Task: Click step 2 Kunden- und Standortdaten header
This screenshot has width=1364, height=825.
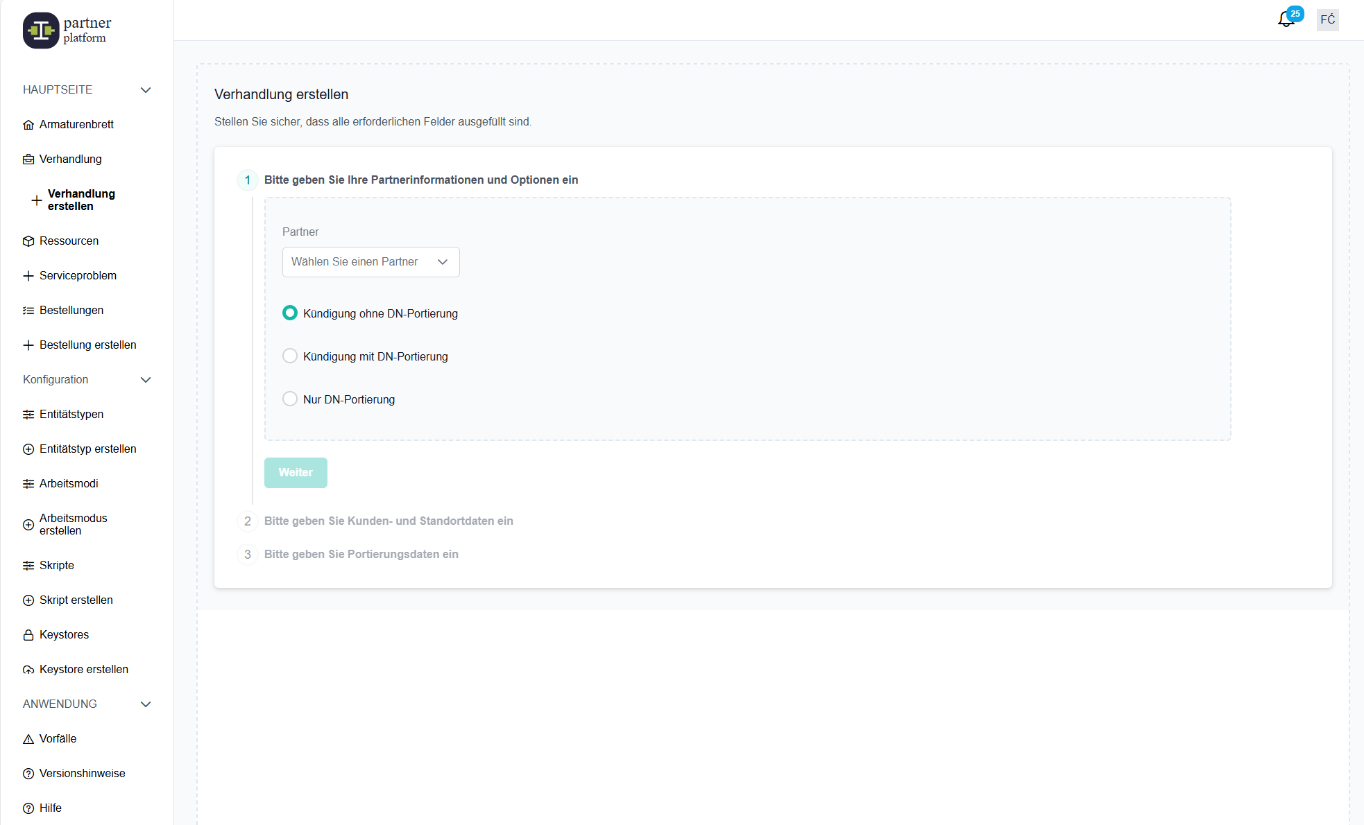Action: (x=389, y=521)
